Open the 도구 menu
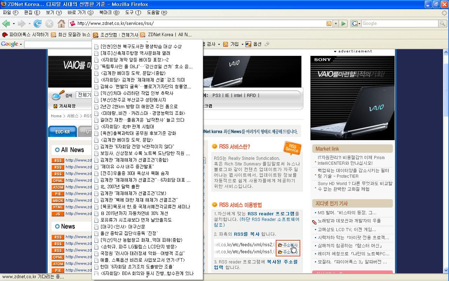Screen dimensions: 449x281 133,12
